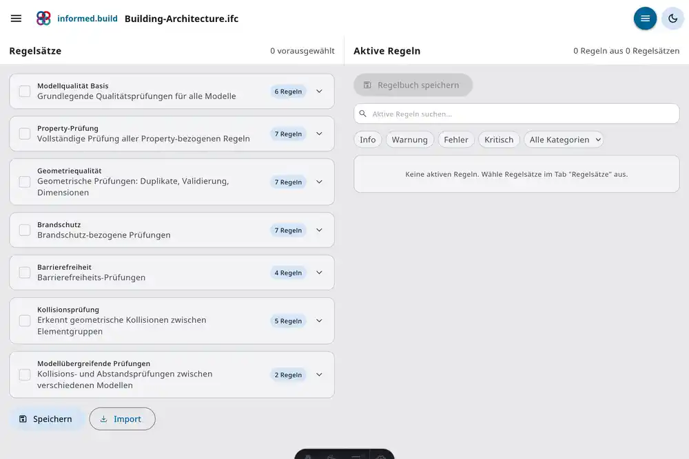Click the Building-Architecture.ifc file name
Viewport: 689px width, 459px height.
[181, 19]
